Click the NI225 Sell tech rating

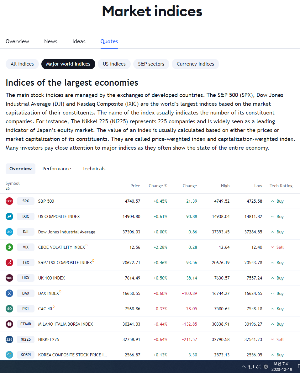[277, 339]
